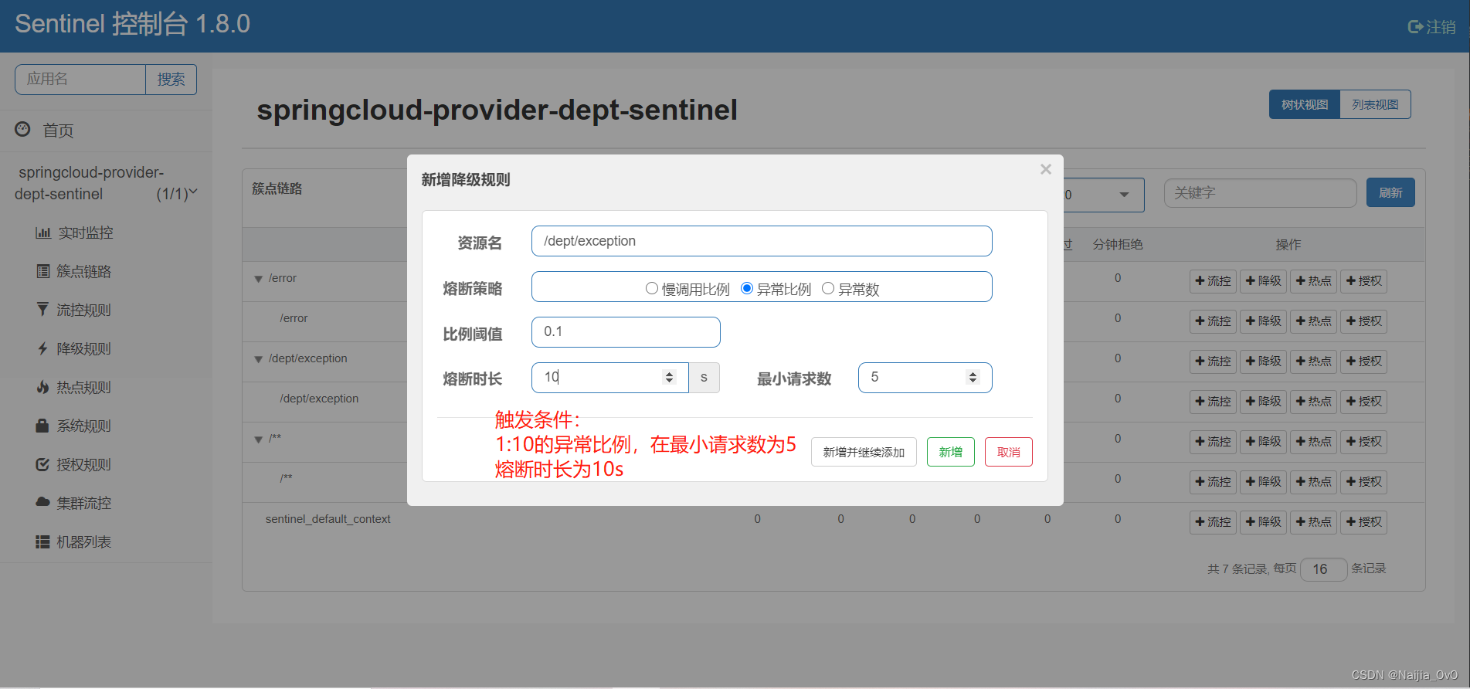Add 降级 for top /dept/exception row

click(x=1263, y=361)
